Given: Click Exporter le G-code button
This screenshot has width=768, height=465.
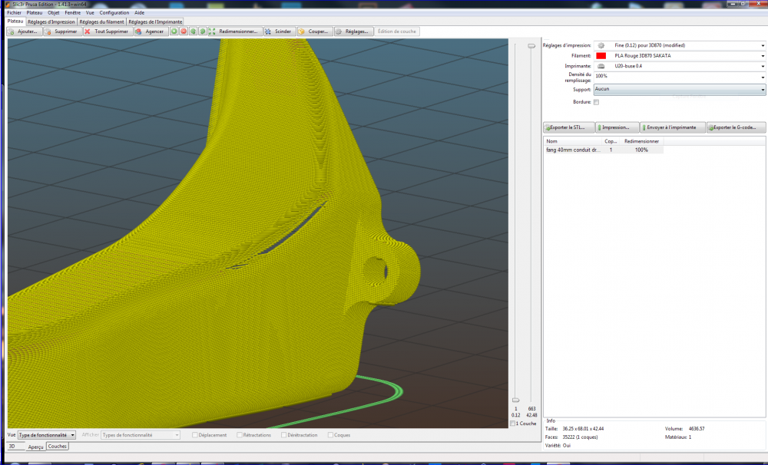Looking at the screenshot, I should click(736, 127).
